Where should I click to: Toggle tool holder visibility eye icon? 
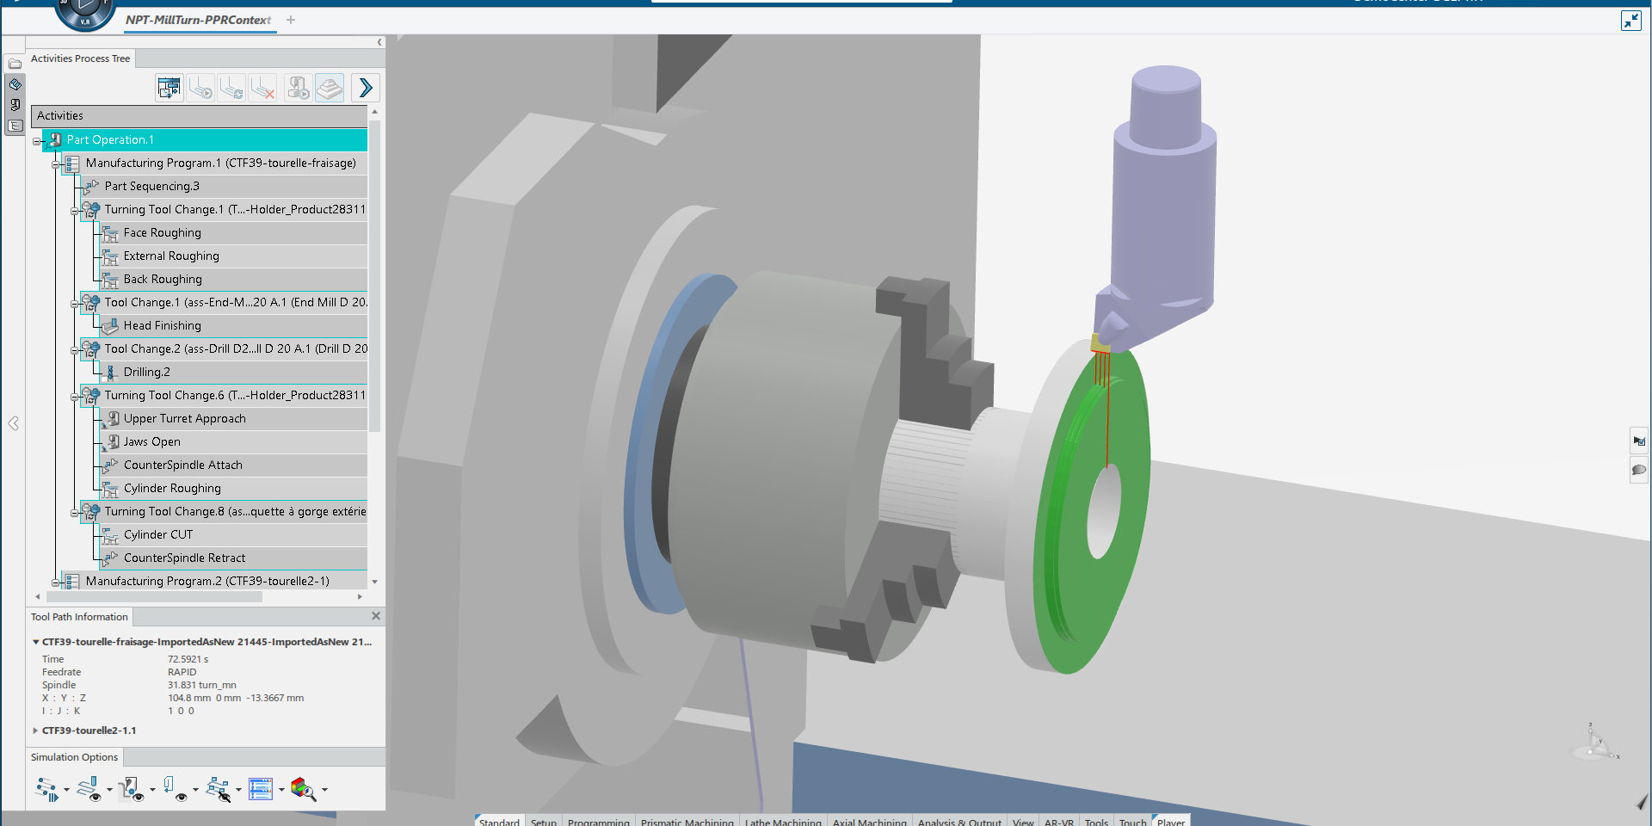174,789
